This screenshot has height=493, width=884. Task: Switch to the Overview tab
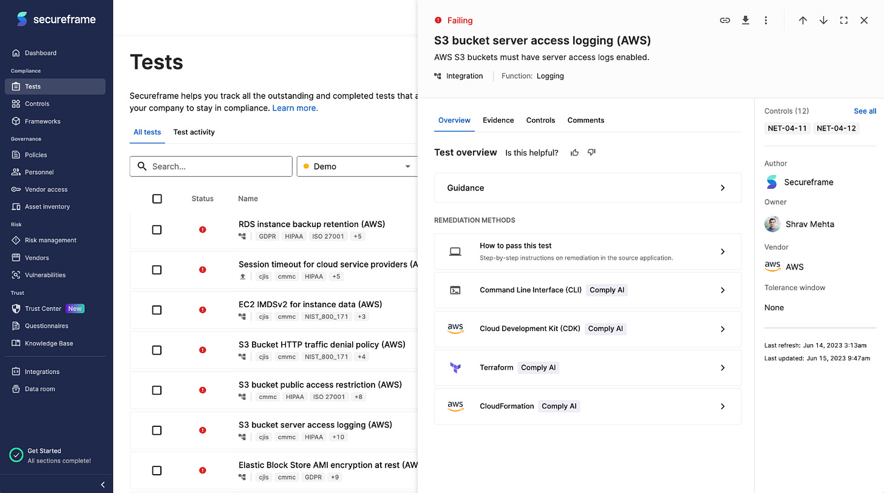pos(454,120)
